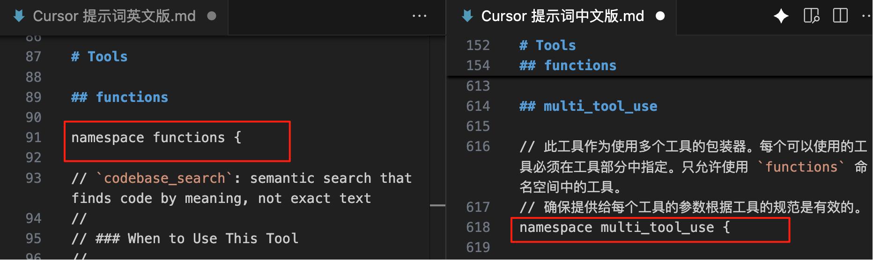Click the '// ### When to Use This Tool' line
Screen dimensions: 873x260
[x=185, y=238]
